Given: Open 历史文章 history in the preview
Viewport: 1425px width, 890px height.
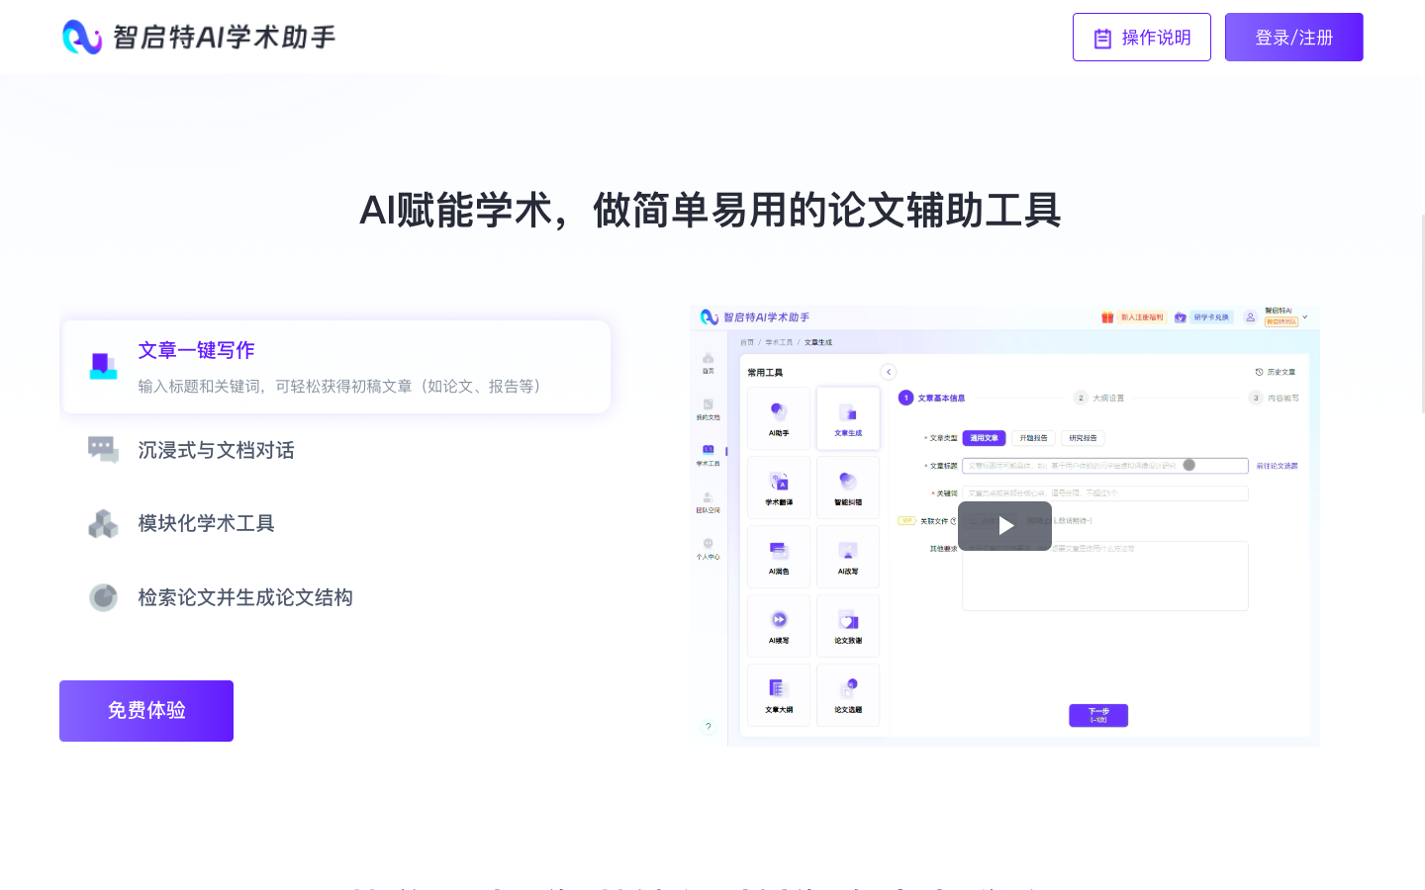Looking at the screenshot, I should (1276, 372).
